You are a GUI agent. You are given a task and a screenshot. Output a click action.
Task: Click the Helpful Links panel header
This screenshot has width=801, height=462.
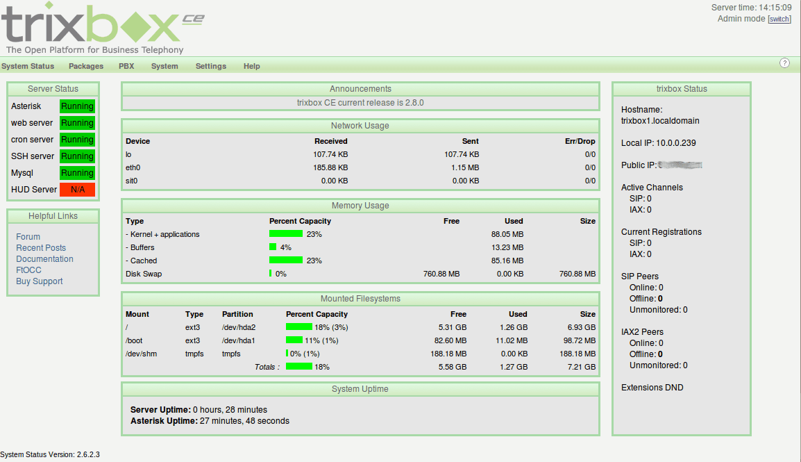(53, 216)
